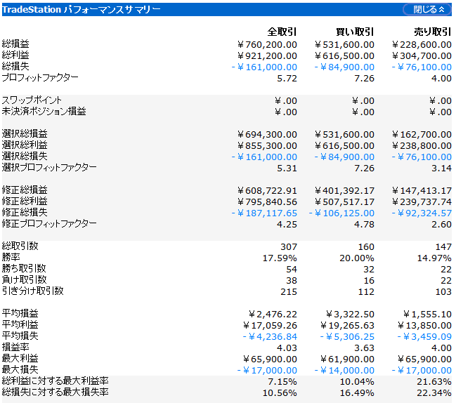Click the -¥106,125.00 value
456x403 pixels.
click(341, 213)
